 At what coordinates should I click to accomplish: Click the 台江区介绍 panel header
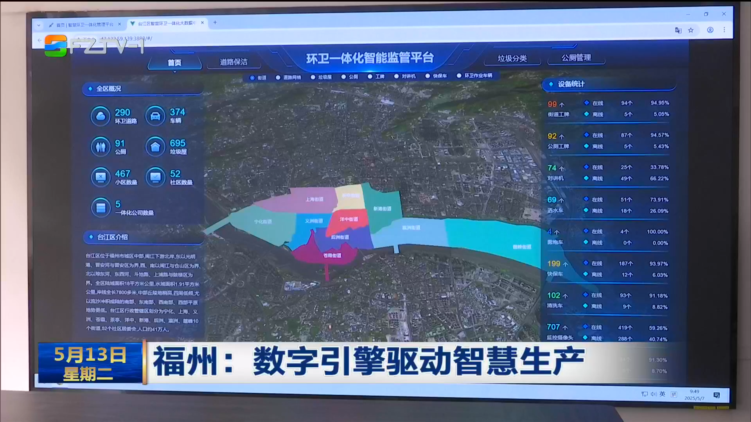[143, 237]
